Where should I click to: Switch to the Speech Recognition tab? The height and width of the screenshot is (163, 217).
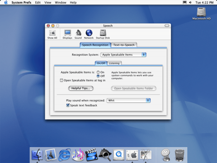(95, 45)
